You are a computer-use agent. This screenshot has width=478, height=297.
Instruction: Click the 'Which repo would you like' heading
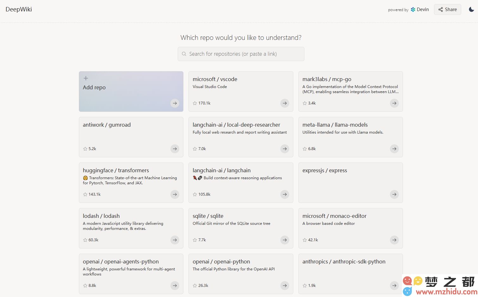241,38
